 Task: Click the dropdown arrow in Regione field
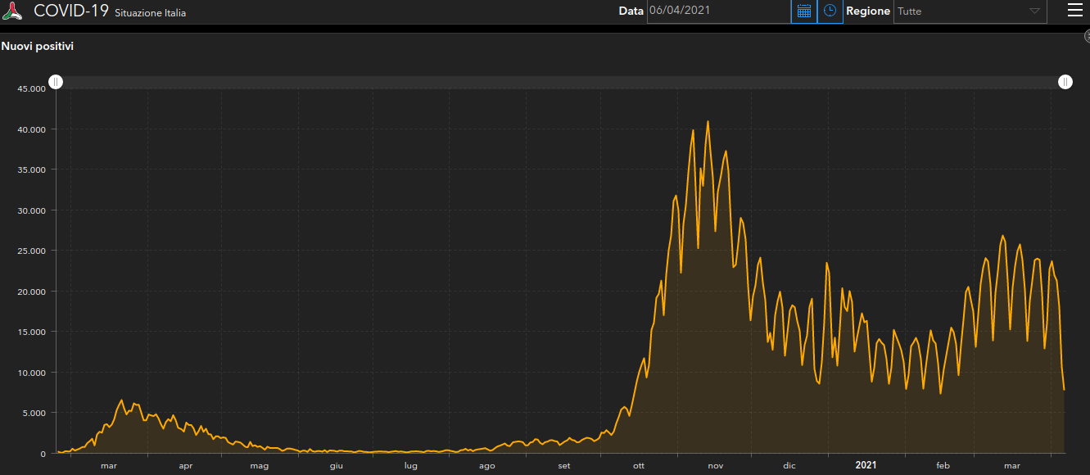[1034, 11]
